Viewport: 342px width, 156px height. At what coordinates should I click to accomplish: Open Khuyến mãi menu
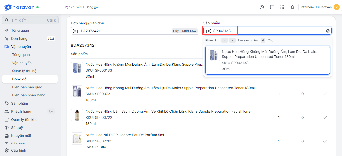[21, 136]
